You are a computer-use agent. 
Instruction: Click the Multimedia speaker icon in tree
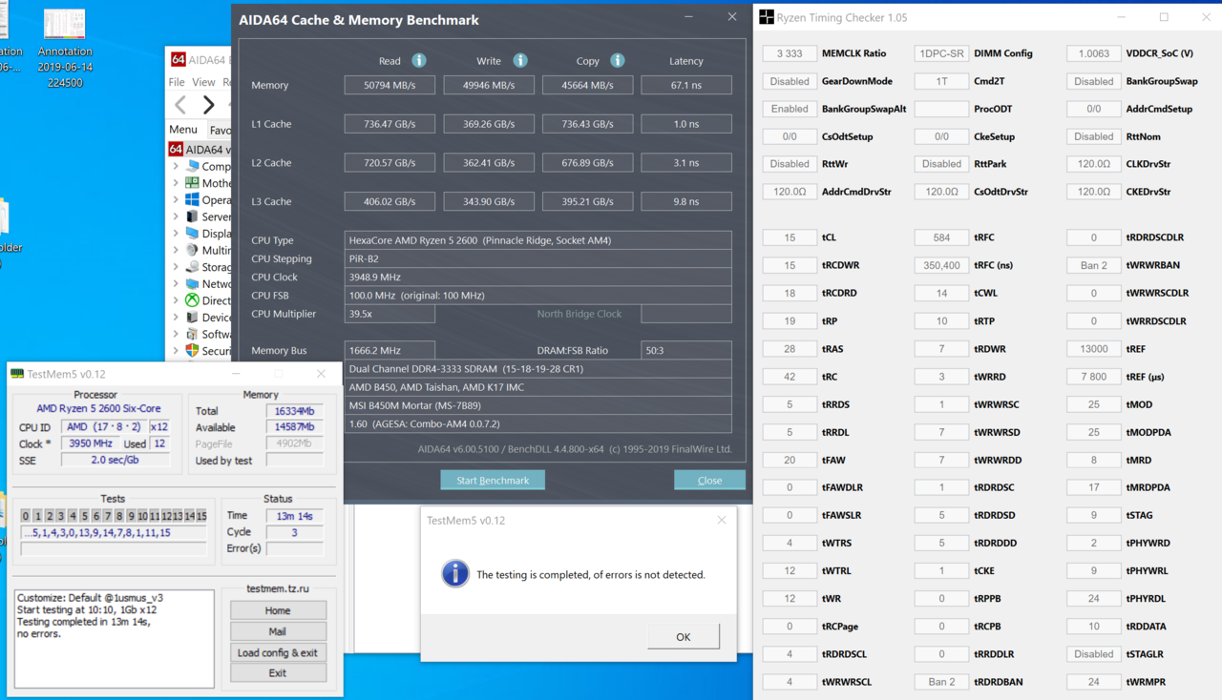[x=192, y=250]
